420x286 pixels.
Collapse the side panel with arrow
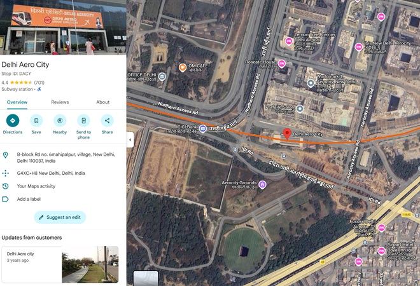[130, 140]
